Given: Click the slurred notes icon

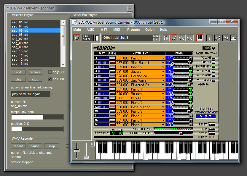Looking at the screenshot, I should click(x=218, y=38).
